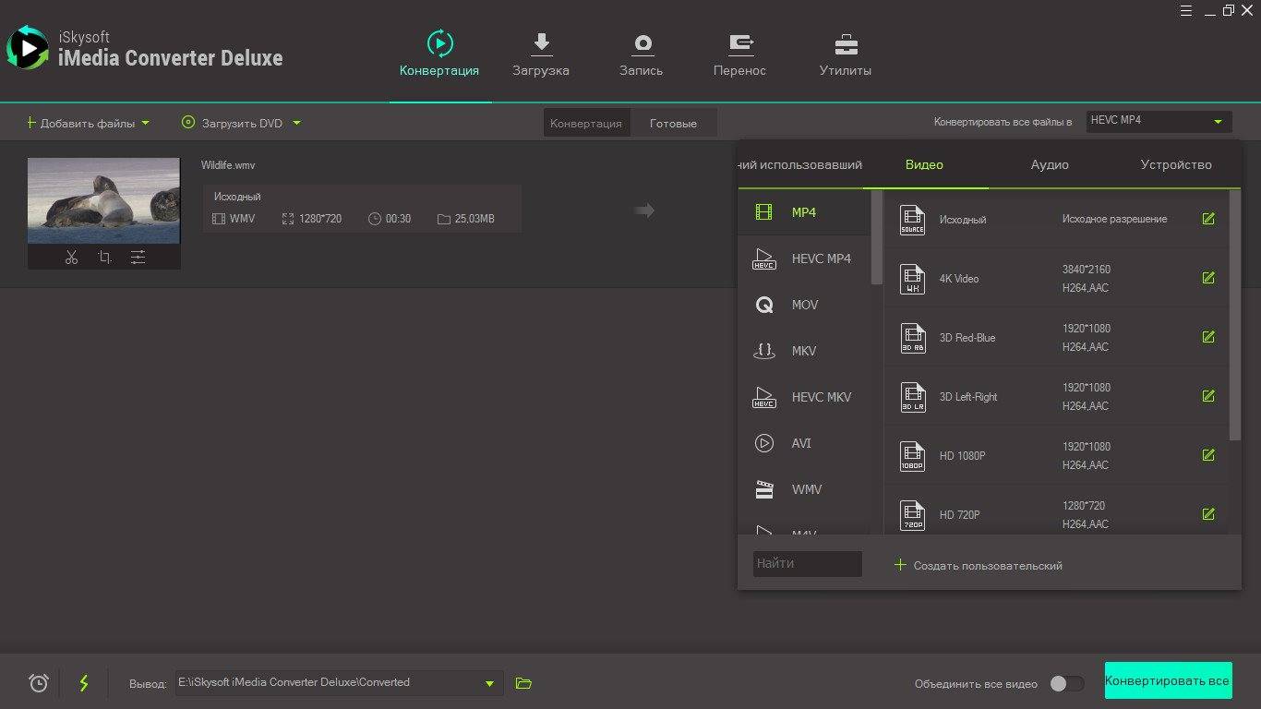Click the Wildlife.wmv file name

coord(228,165)
